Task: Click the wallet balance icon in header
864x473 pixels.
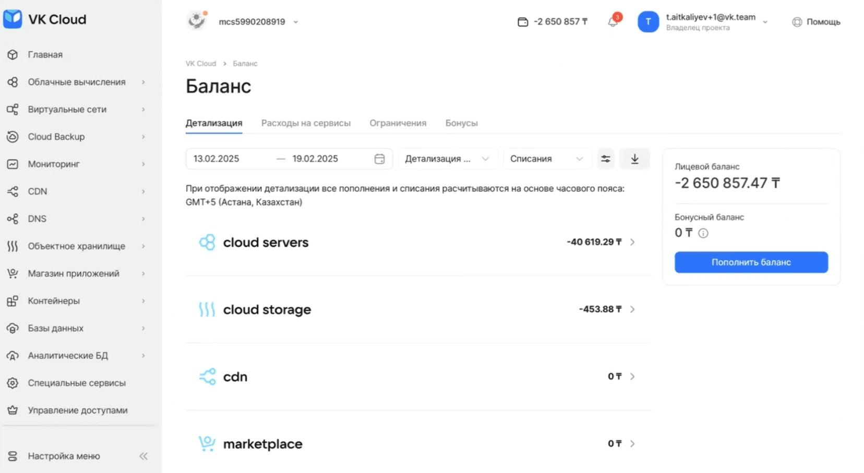Action: pos(523,22)
